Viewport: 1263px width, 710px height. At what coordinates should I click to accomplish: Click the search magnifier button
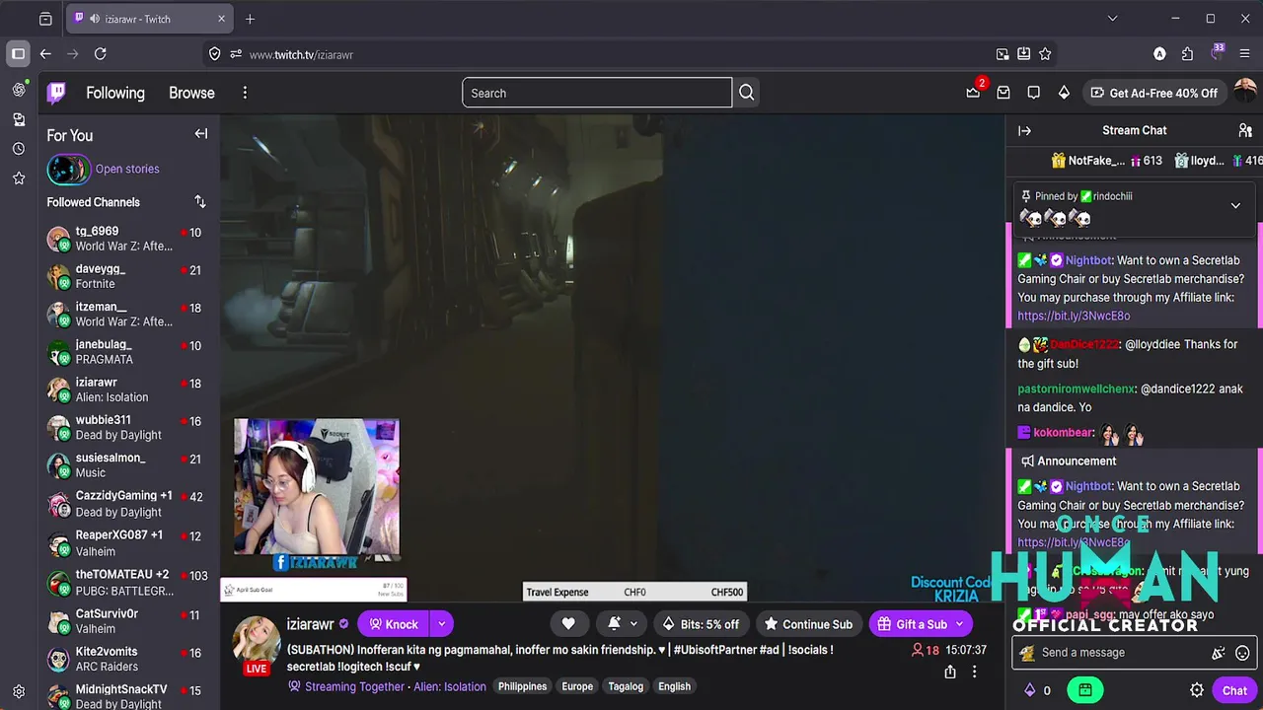(747, 93)
